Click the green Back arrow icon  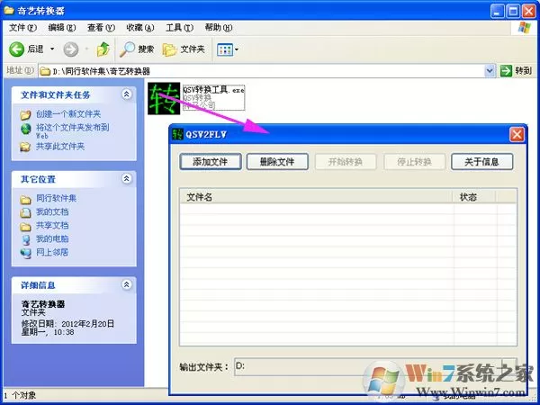[x=16, y=49]
